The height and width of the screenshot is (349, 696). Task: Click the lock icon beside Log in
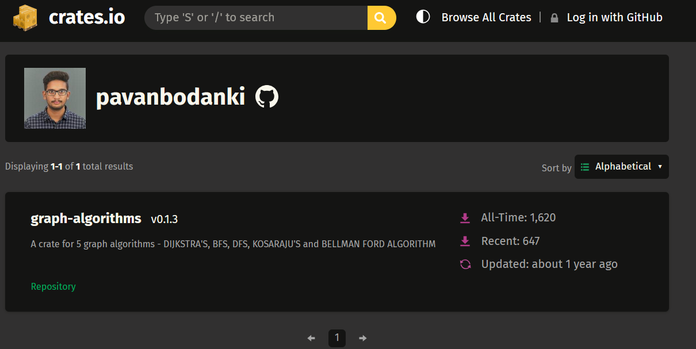pos(554,18)
